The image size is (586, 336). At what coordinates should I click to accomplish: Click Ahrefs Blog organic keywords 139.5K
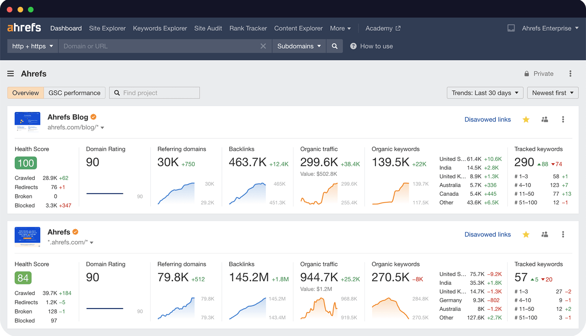click(x=390, y=162)
